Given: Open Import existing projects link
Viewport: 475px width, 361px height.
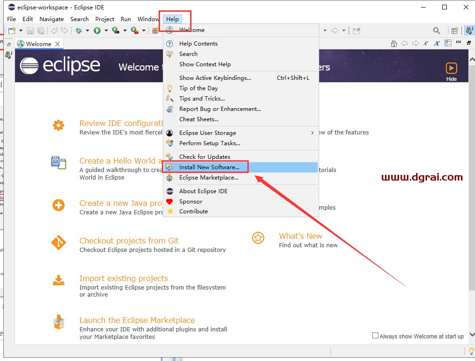Looking at the screenshot, I should (x=123, y=278).
